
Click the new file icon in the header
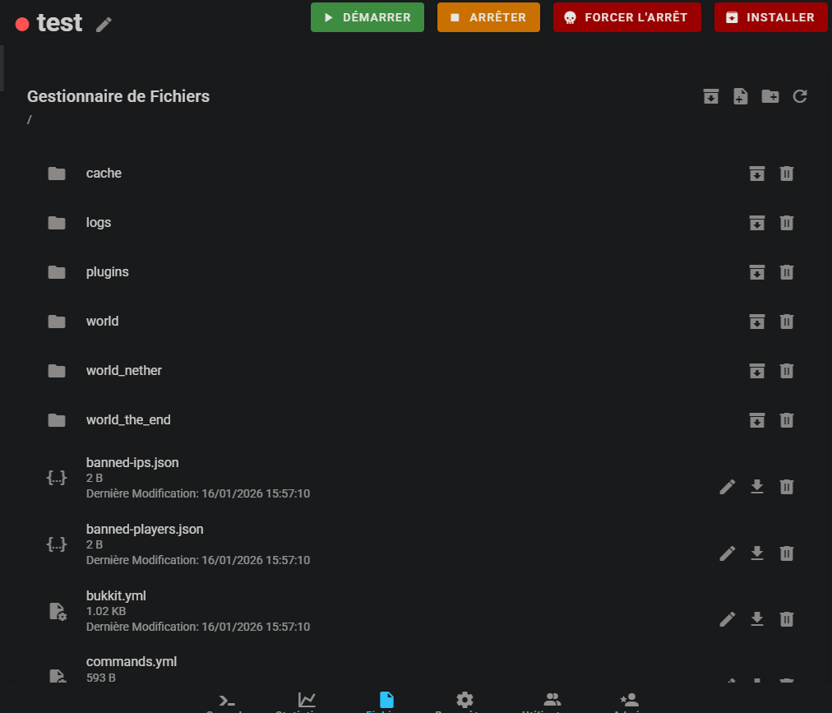(x=740, y=96)
